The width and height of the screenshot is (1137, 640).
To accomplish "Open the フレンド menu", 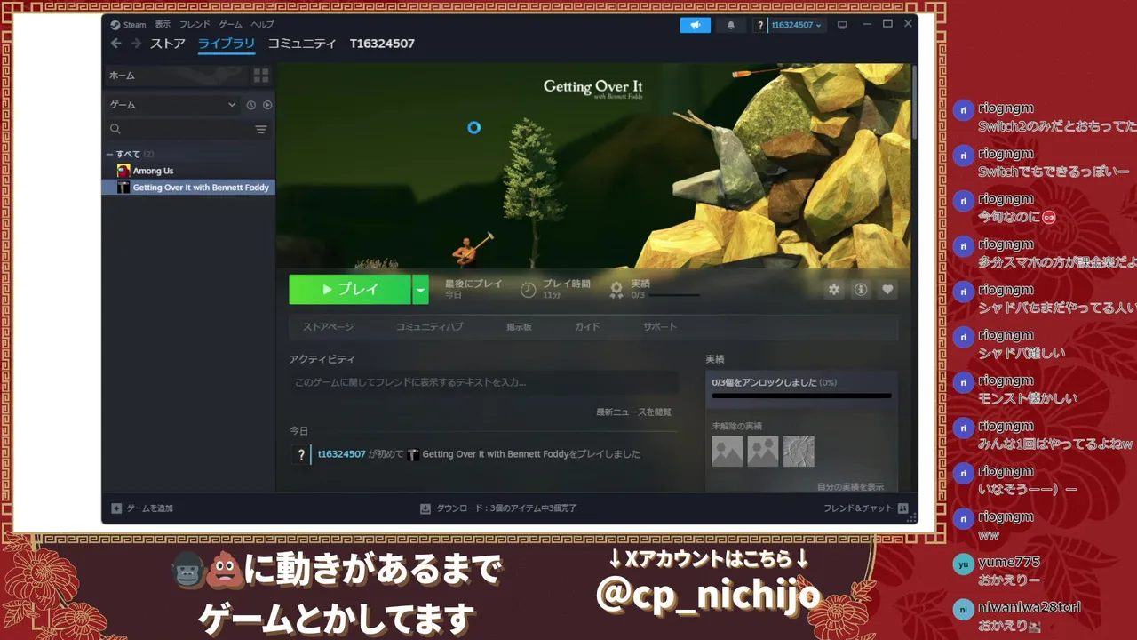I will pos(195,25).
